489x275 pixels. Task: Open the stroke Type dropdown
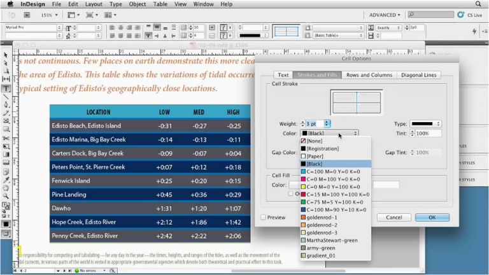coord(426,123)
